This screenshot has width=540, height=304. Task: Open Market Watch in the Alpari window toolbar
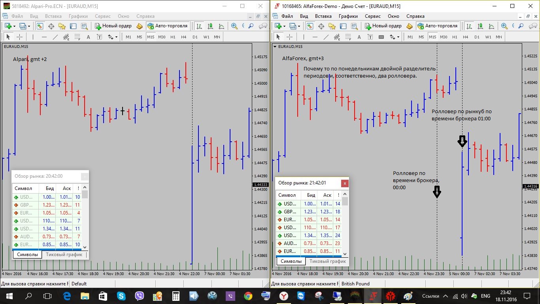click(40, 26)
